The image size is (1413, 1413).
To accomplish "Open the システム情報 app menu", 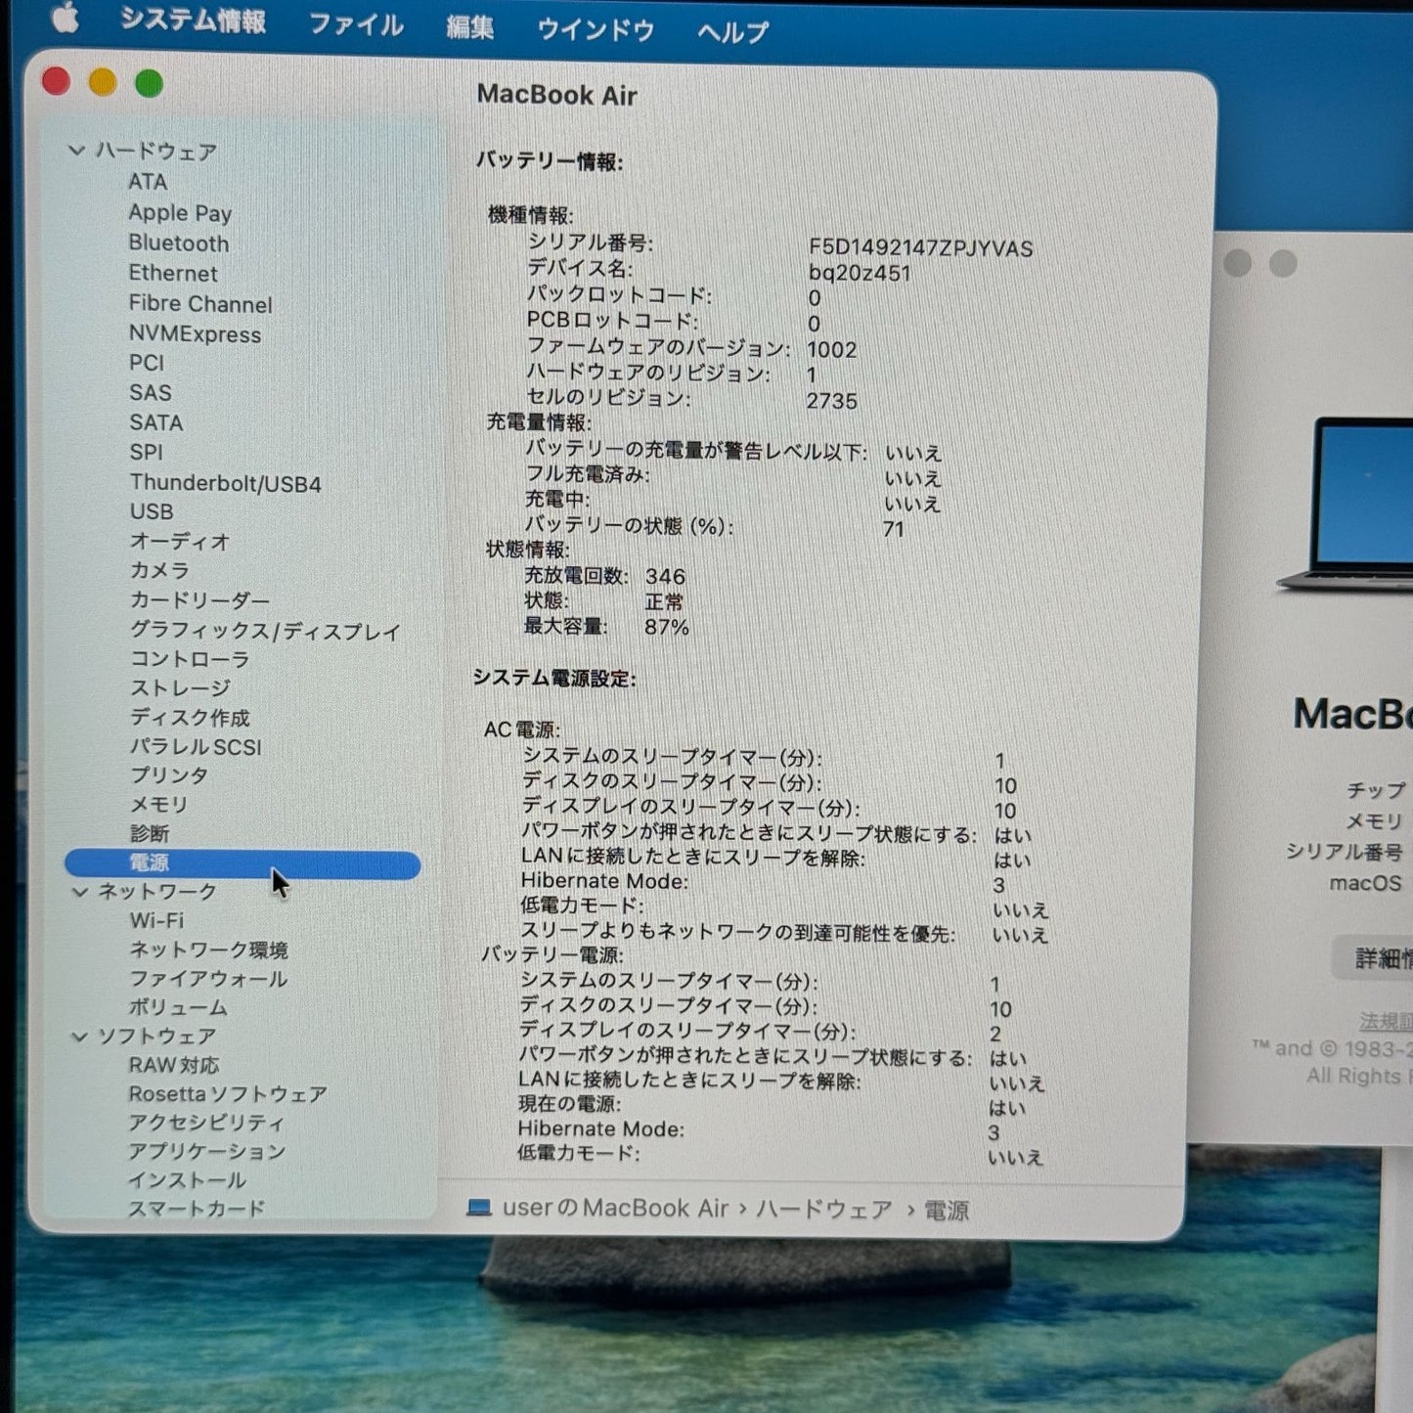I will coord(194,21).
